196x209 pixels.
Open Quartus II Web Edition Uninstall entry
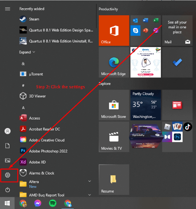click(x=56, y=41)
